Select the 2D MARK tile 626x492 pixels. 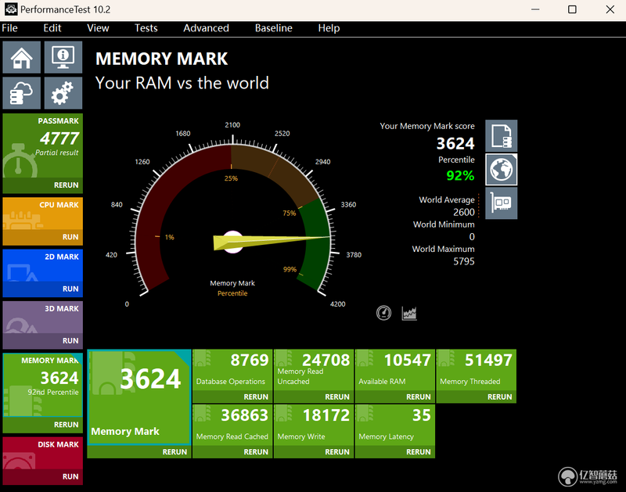[x=43, y=265]
